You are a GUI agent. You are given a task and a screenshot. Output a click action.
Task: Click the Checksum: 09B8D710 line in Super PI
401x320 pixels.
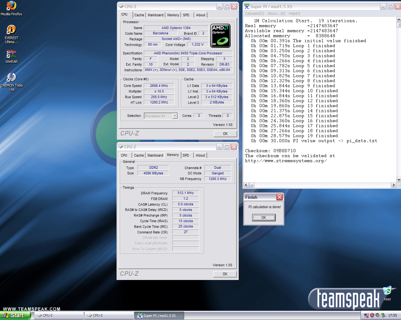[270, 151]
